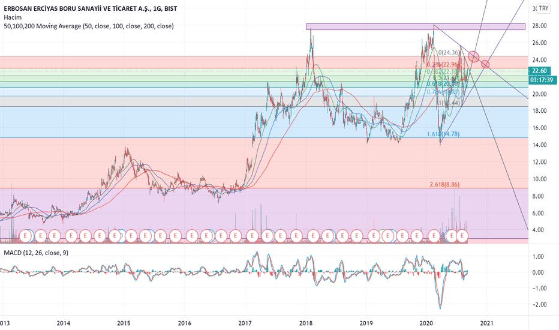
Task: Open the 50,100,200 Moving Average indicator label
Action: pos(89,26)
